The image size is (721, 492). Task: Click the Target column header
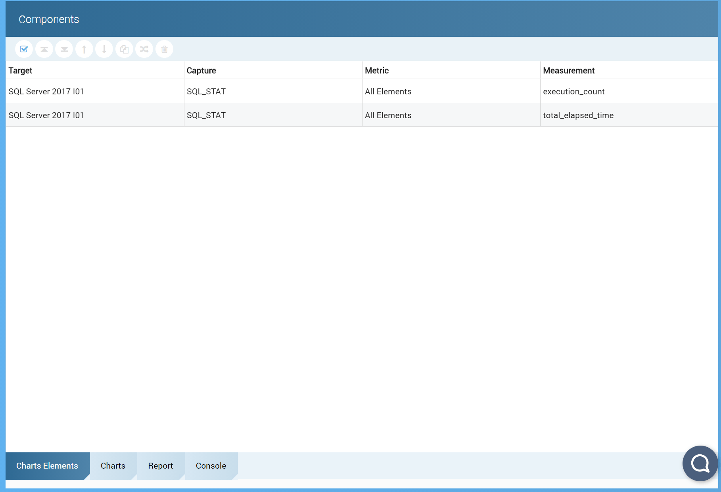[21, 71]
